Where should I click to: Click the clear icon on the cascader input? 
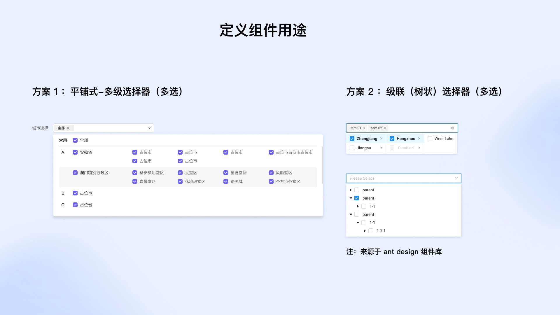(453, 128)
